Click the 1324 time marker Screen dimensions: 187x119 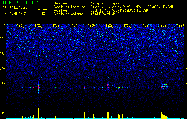(74, 26)
